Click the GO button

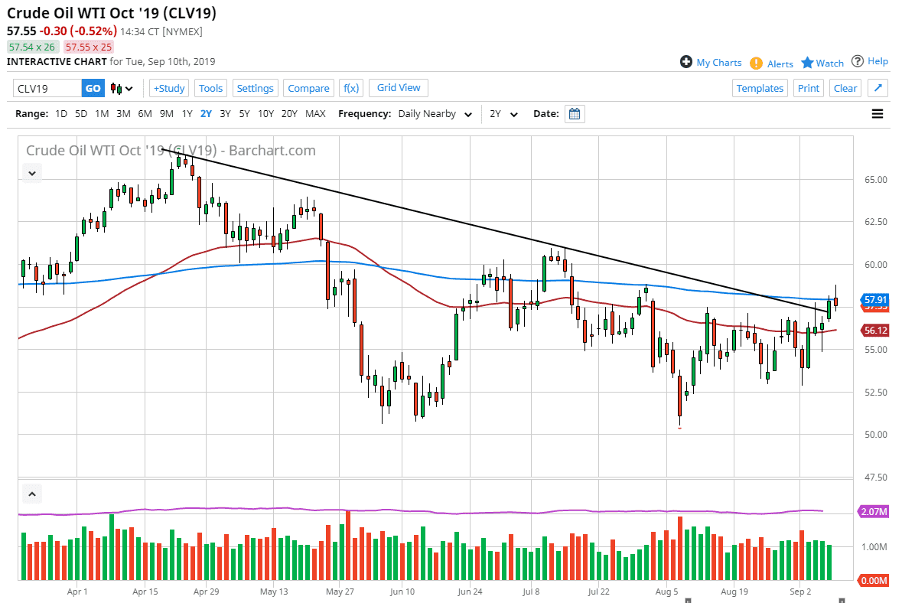(x=93, y=88)
